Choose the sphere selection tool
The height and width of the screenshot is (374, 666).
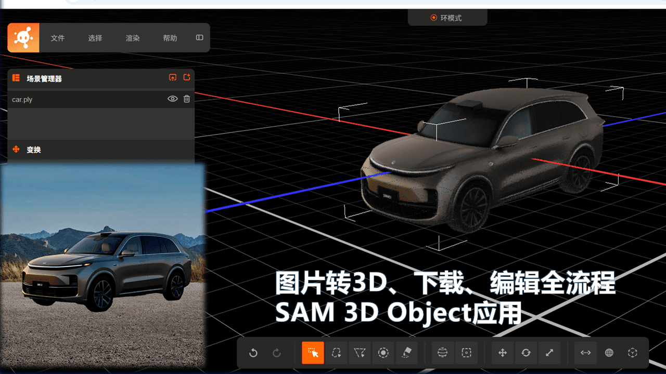tap(443, 353)
